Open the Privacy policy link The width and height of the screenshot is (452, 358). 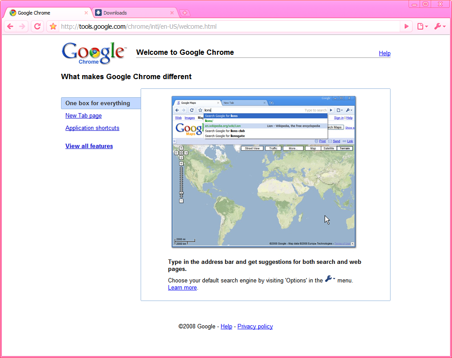(255, 326)
